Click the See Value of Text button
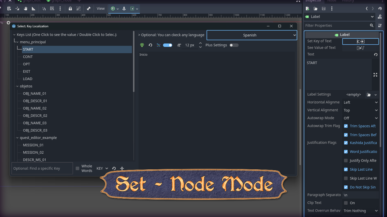This screenshot has height=217, width=387. (x=360, y=48)
